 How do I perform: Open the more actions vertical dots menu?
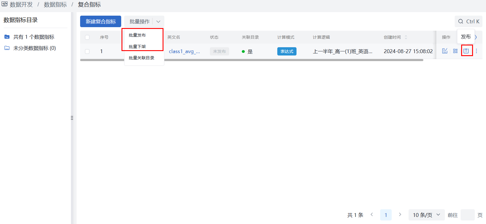coord(476,51)
